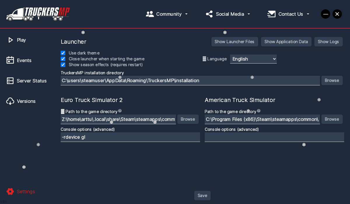The image size is (350, 204).
Task: Click the Events calendar icon
Action: 10,60
